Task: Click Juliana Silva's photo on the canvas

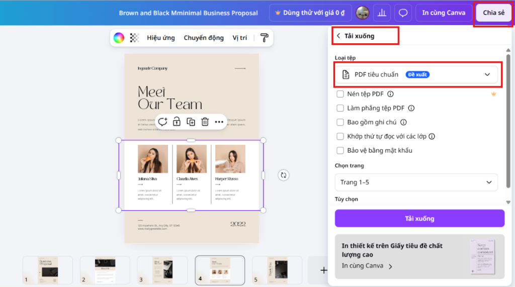Action: 153,159
